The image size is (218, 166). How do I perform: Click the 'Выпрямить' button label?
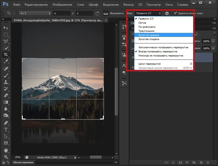(117, 13)
